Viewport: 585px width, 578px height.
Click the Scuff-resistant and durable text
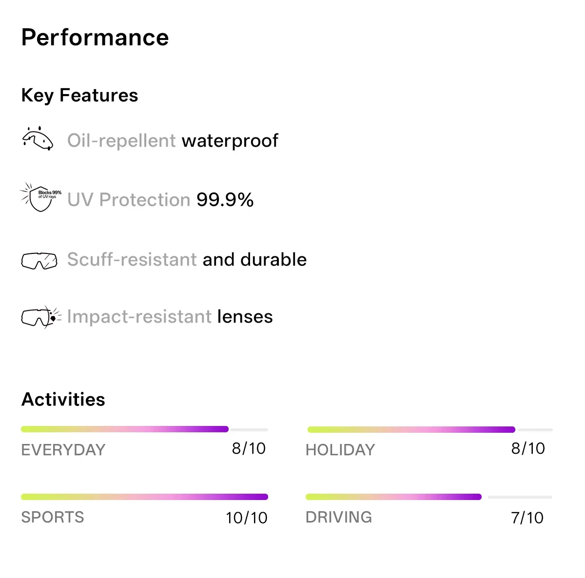coord(187,259)
